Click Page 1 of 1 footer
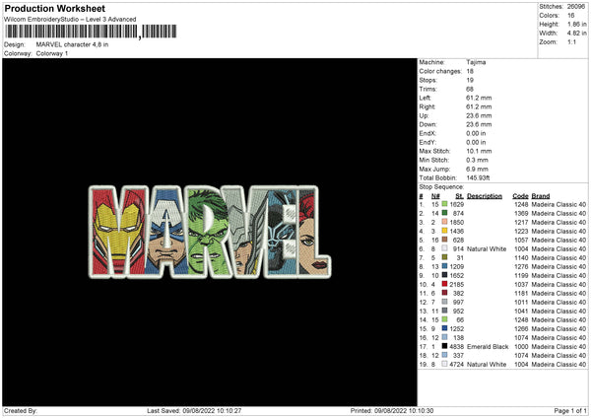Screen dimensions: 591x418 pos(570,410)
